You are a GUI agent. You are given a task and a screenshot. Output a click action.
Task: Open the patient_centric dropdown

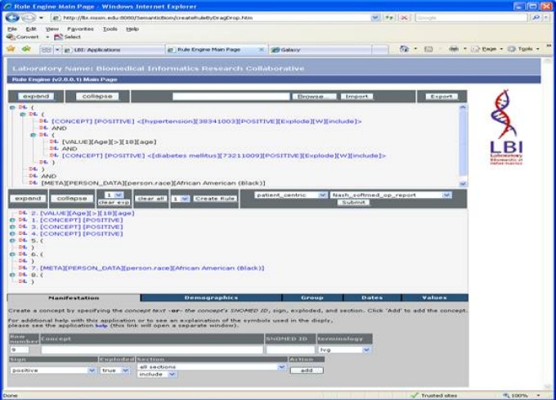290,196
